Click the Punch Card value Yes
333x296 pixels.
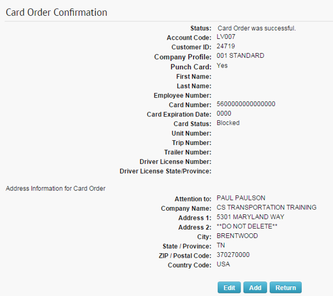coord(222,65)
